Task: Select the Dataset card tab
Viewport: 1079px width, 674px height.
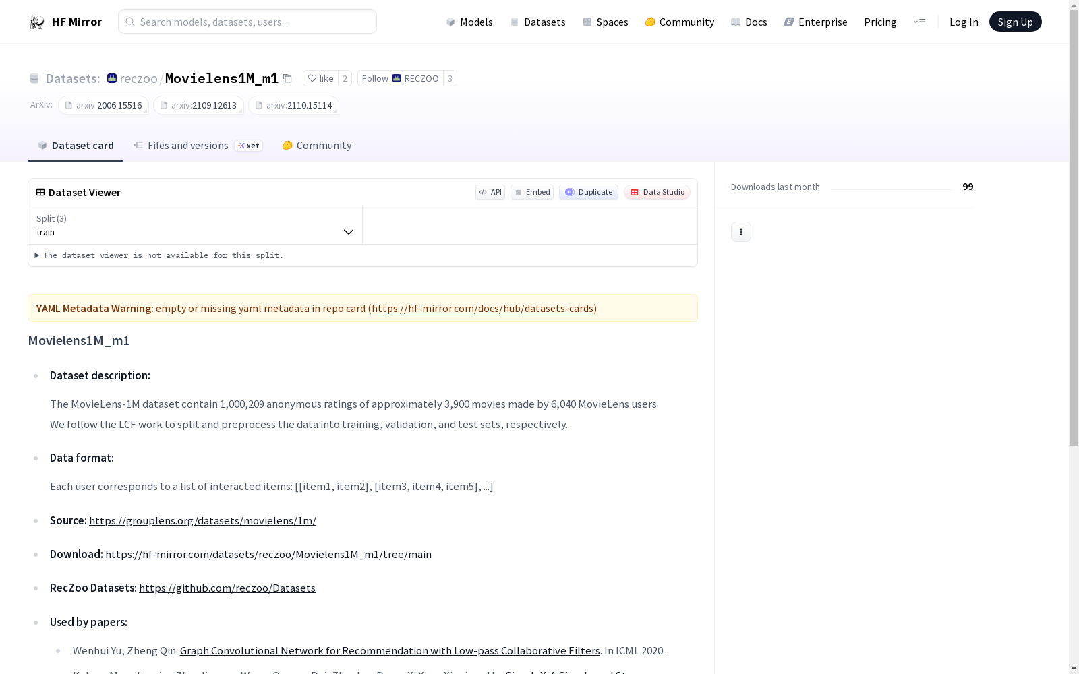Action: [x=76, y=146]
